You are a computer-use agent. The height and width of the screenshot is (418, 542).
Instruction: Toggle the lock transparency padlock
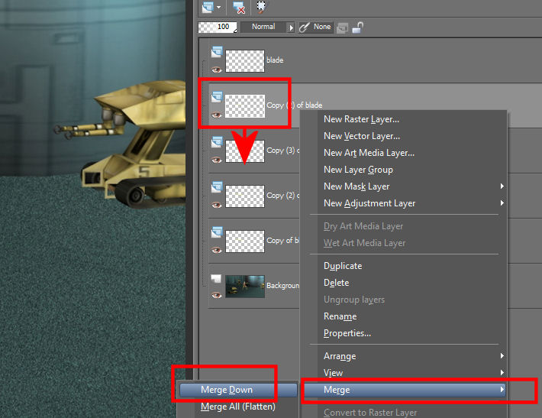[358, 28]
